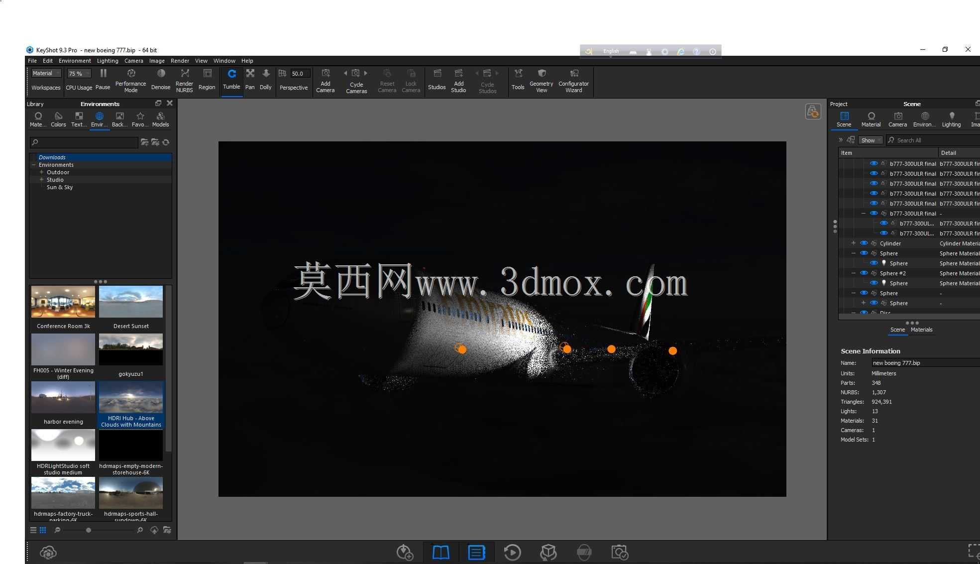Select the Pan camera tool
This screenshot has height=564, width=980.
[250, 79]
